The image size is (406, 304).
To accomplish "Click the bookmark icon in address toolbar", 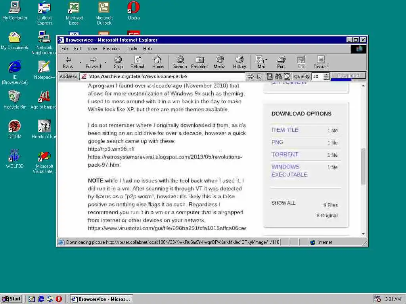I will [x=259, y=76].
